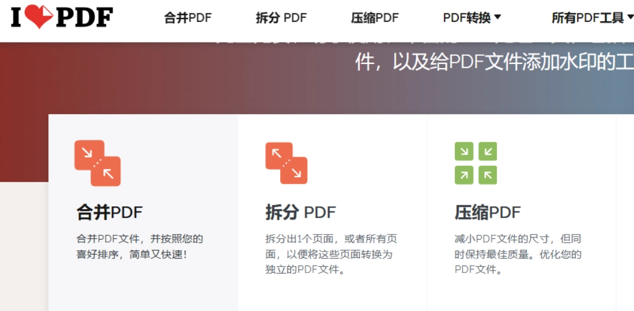Viewport: 634px width, 311px height.
Task: Expand the 所有PDF工具 dropdown menu
Action: 593,18
